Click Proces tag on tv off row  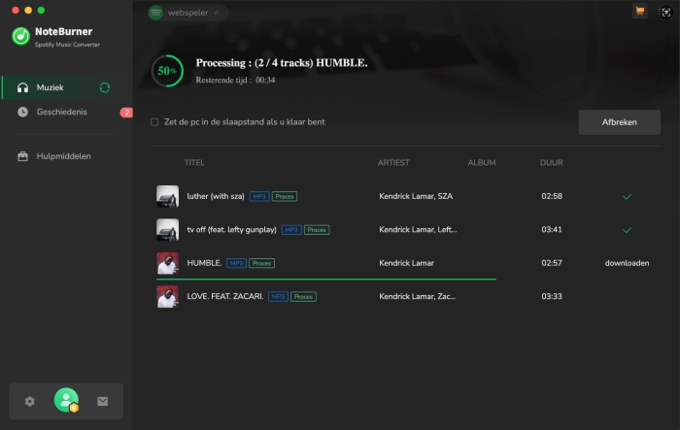317,230
